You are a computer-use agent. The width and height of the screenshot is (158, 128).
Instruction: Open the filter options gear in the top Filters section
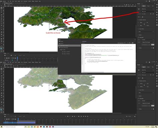point(153,48)
